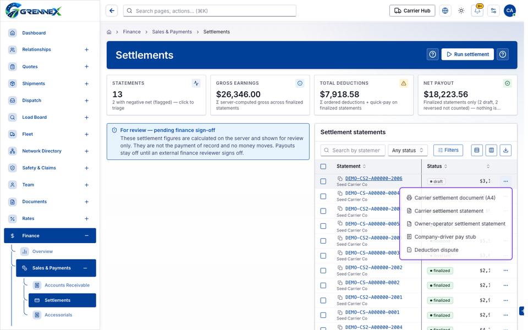Click the back arrow button
This screenshot has width=528, height=330.
pos(112,11)
